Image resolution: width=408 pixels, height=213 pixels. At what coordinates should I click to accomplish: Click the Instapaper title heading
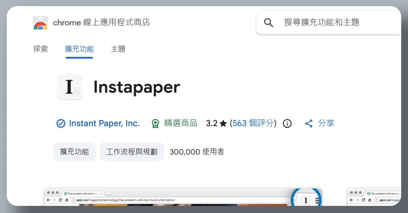pos(137,87)
